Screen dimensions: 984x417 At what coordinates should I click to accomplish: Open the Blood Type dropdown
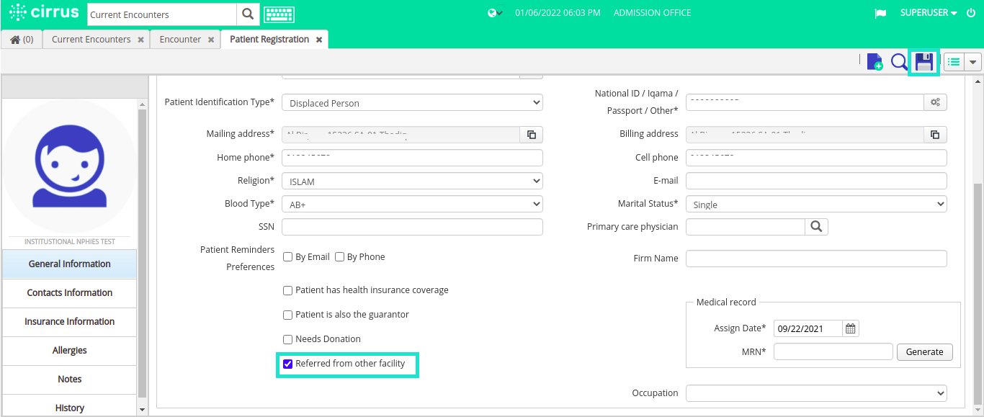click(412, 204)
